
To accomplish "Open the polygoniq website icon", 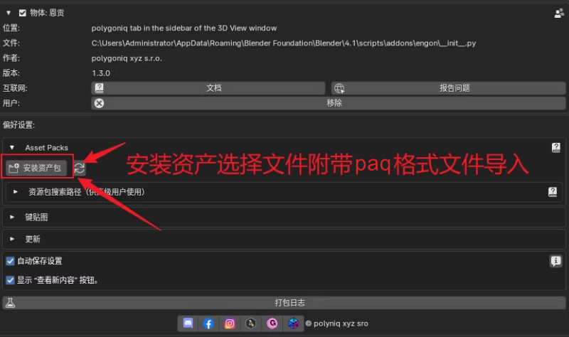I will pos(293,323).
